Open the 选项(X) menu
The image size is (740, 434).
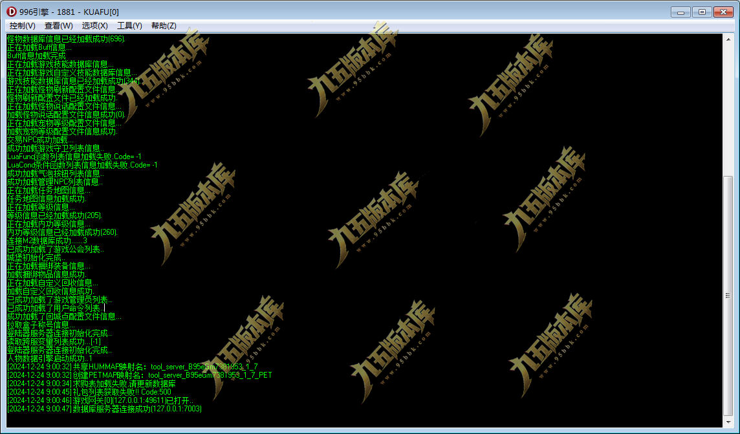coord(95,25)
